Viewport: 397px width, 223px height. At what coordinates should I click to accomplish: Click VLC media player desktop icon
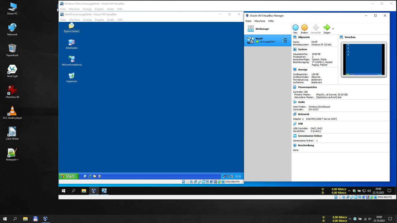[x=12, y=113]
